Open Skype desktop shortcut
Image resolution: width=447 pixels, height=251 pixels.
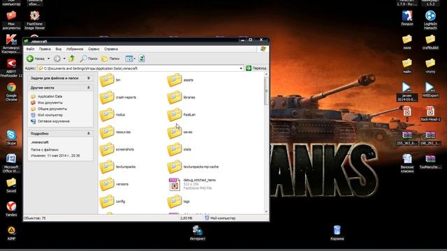(11, 137)
